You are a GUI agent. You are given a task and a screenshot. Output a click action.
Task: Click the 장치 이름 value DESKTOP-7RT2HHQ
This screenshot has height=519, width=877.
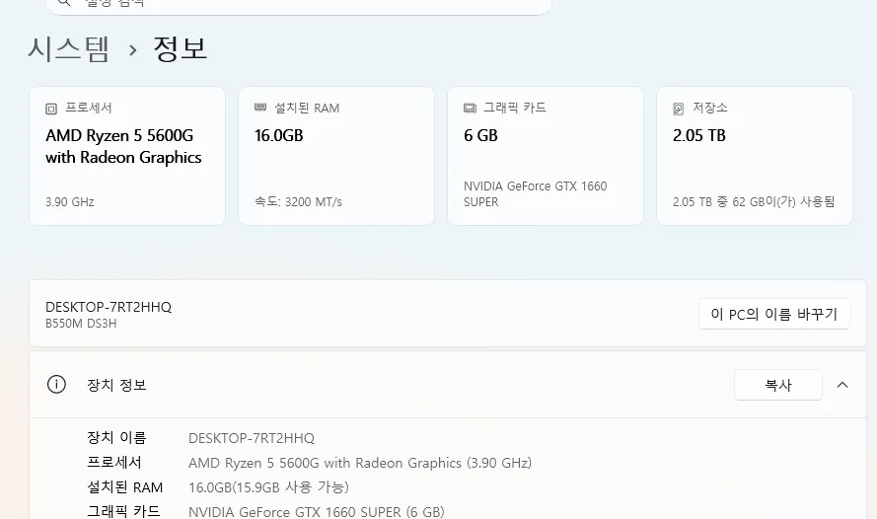252,438
